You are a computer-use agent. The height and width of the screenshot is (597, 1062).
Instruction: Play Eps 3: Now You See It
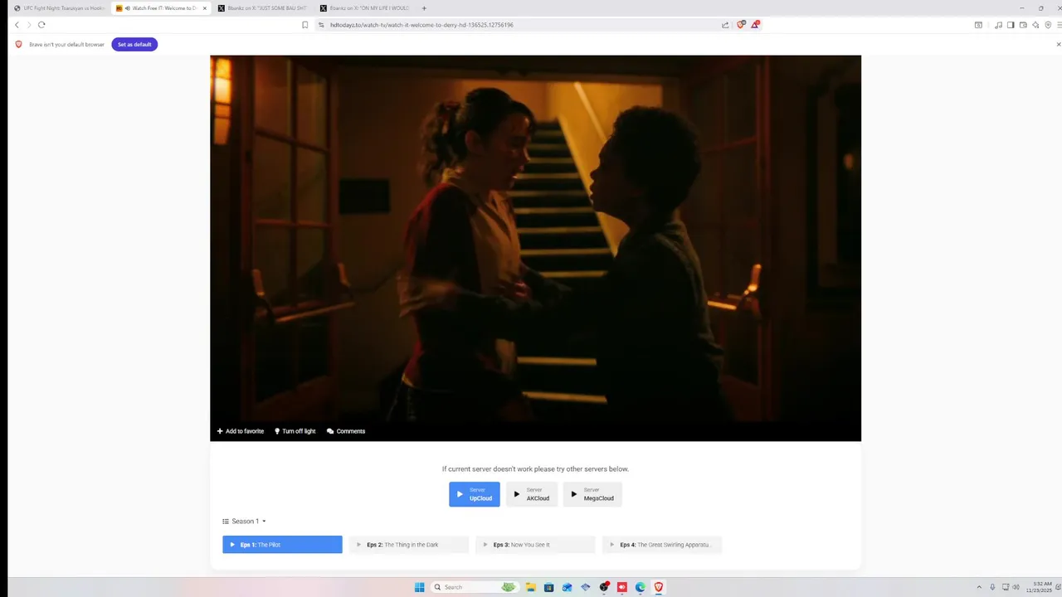click(535, 545)
